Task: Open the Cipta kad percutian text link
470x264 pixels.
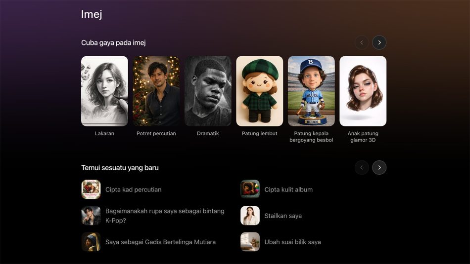Action: [133, 189]
